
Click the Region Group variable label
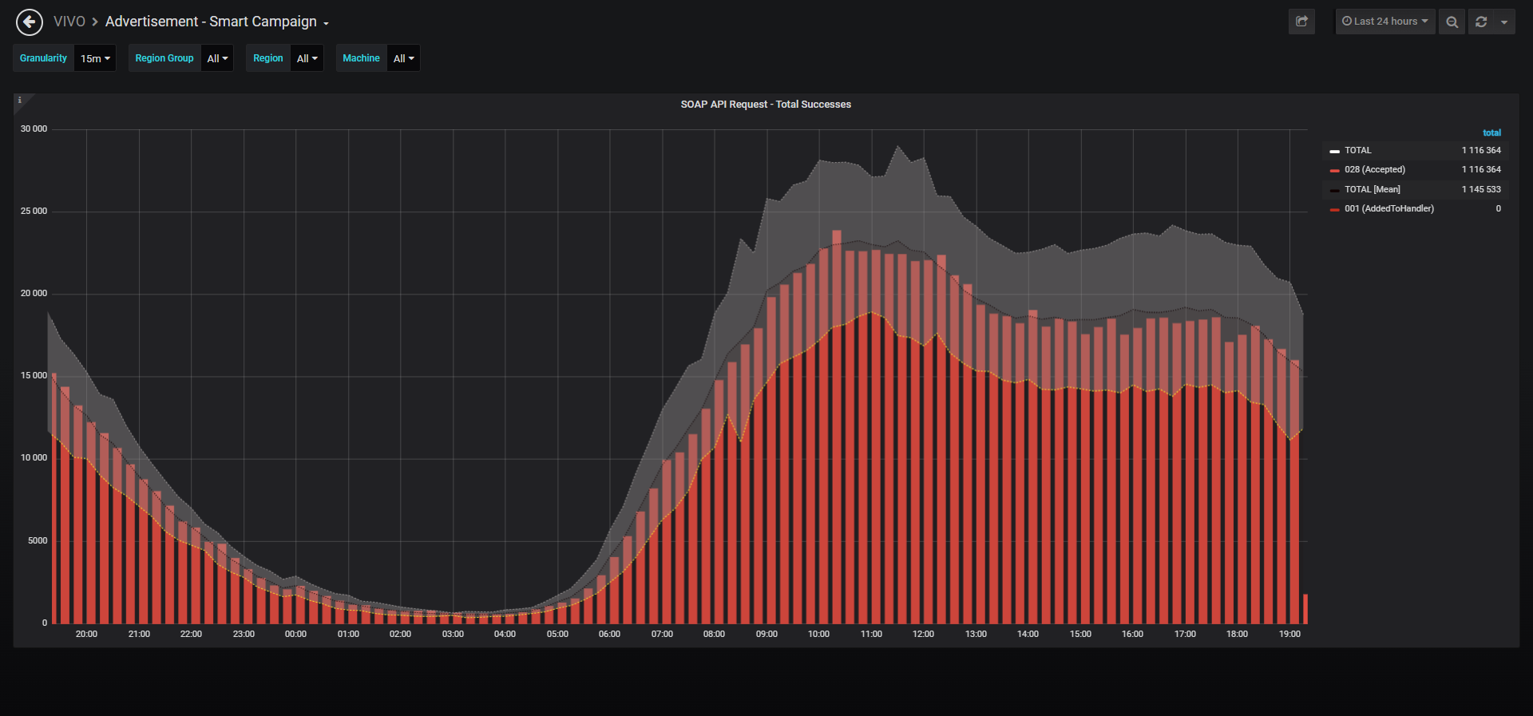164,58
